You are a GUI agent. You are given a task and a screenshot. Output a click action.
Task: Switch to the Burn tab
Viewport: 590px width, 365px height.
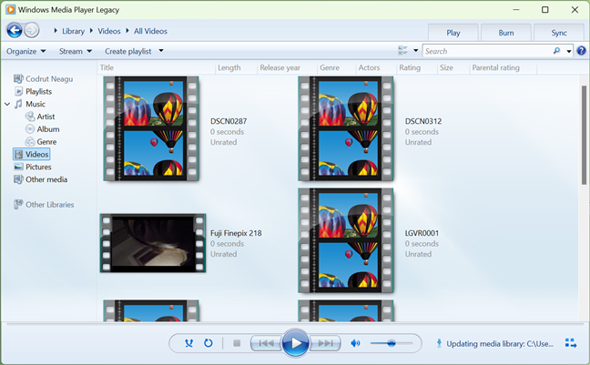506,33
